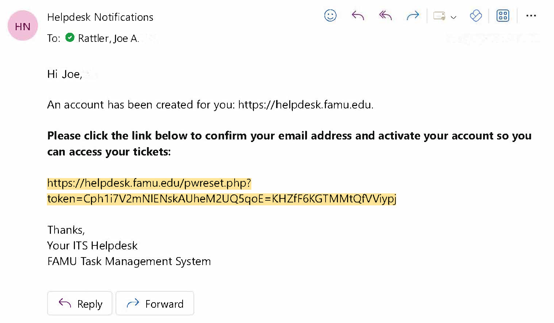Image resolution: width=554 pixels, height=323 pixels.
Task: React with the smiley emoji icon
Action: tap(330, 16)
